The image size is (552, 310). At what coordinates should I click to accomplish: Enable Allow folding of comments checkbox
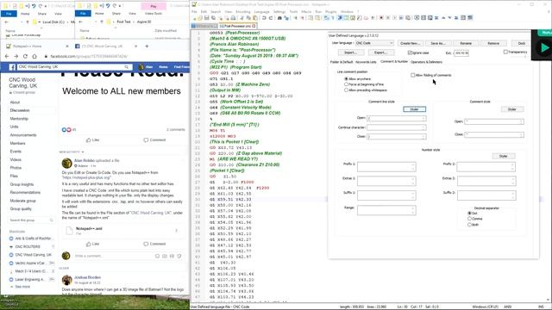(x=412, y=75)
